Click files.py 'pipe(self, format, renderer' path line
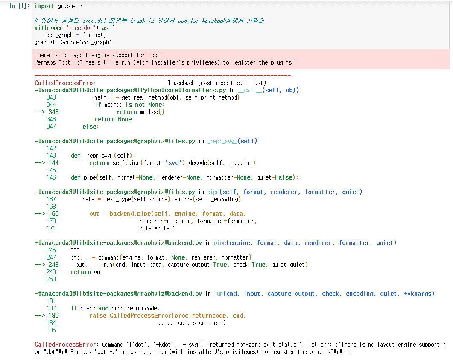Image resolution: width=453 pixels, height=360 pixels. click(199, 192)
